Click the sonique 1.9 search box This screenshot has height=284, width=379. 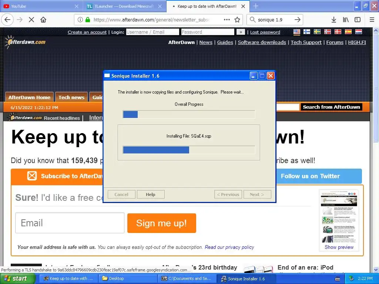(x=275, y=20)
